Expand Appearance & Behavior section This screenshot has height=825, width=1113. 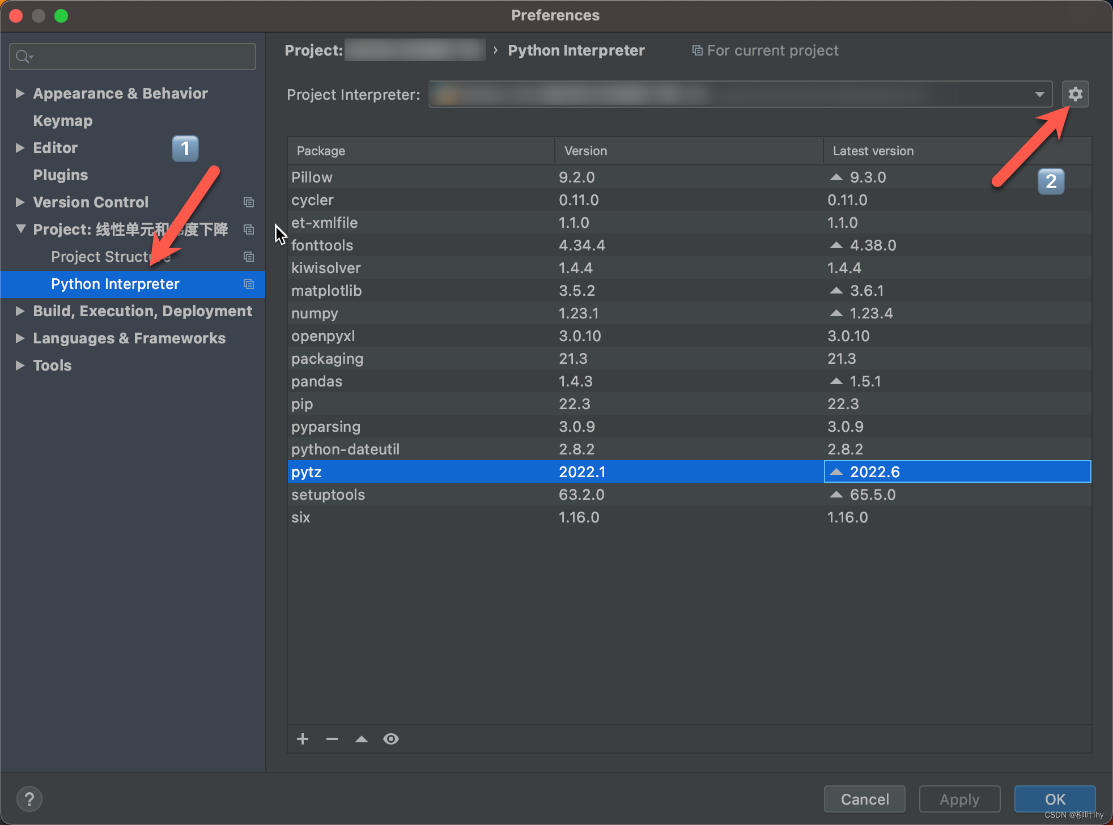click(x=20, y=93)
